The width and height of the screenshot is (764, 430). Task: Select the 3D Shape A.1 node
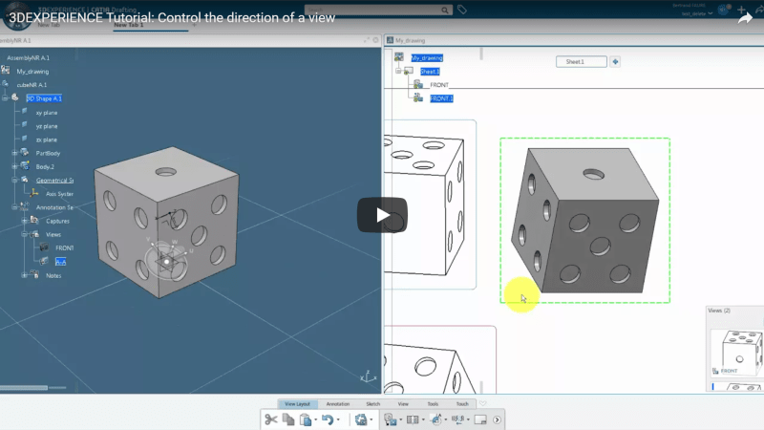[x=44, y=98]
